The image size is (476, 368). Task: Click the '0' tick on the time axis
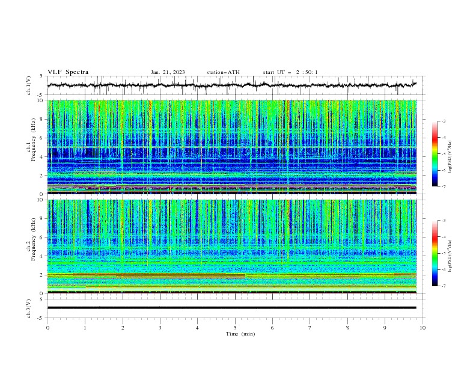point(47,328)
